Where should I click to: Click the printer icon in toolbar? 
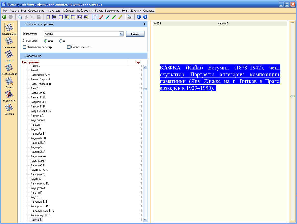(x=129, y=17)
